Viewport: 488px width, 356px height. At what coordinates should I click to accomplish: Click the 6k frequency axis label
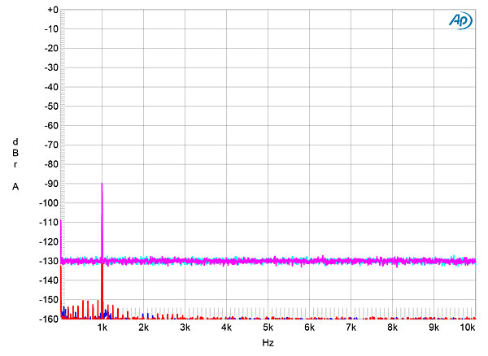click(x=310, y=328)
